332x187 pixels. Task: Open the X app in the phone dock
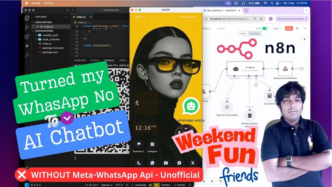pos(192,163)
